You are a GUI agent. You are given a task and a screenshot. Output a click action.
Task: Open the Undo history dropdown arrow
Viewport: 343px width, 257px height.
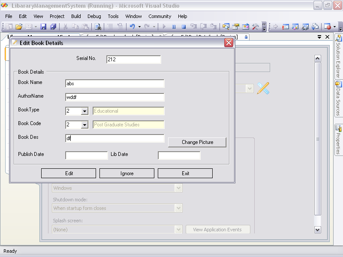(139, 27)
